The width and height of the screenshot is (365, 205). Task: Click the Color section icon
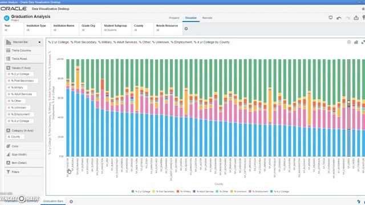point(9,146)
